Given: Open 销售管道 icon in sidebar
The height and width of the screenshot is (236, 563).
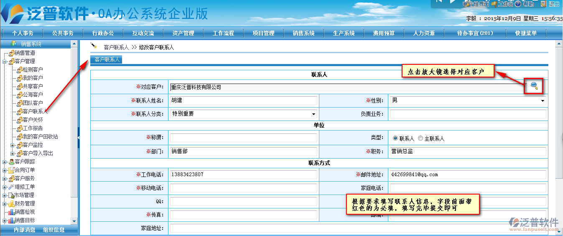Looking at the screenshot, I should point(11,53).
